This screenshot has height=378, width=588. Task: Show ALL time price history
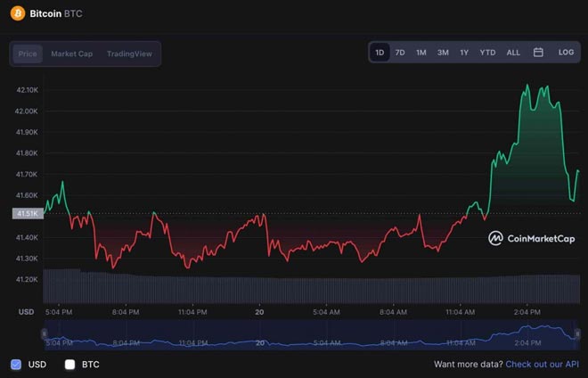click(513, 53)
